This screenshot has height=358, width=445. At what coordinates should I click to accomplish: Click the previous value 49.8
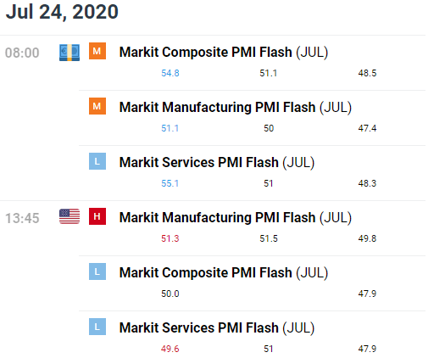click(367, 238)
